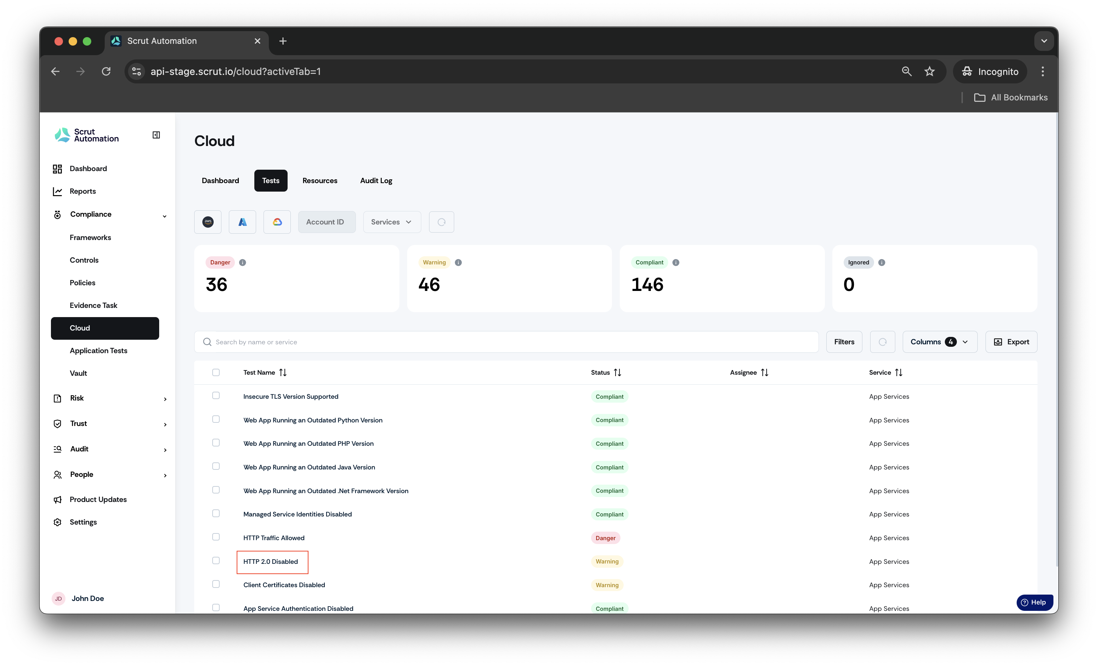Open the Columns dropdown

(940, 342)
